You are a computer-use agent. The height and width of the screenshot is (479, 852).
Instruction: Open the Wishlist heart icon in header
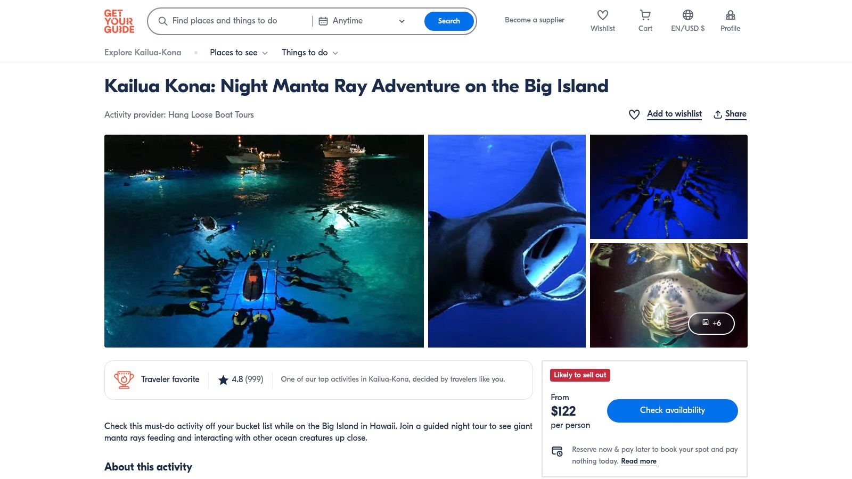point(602,15)
